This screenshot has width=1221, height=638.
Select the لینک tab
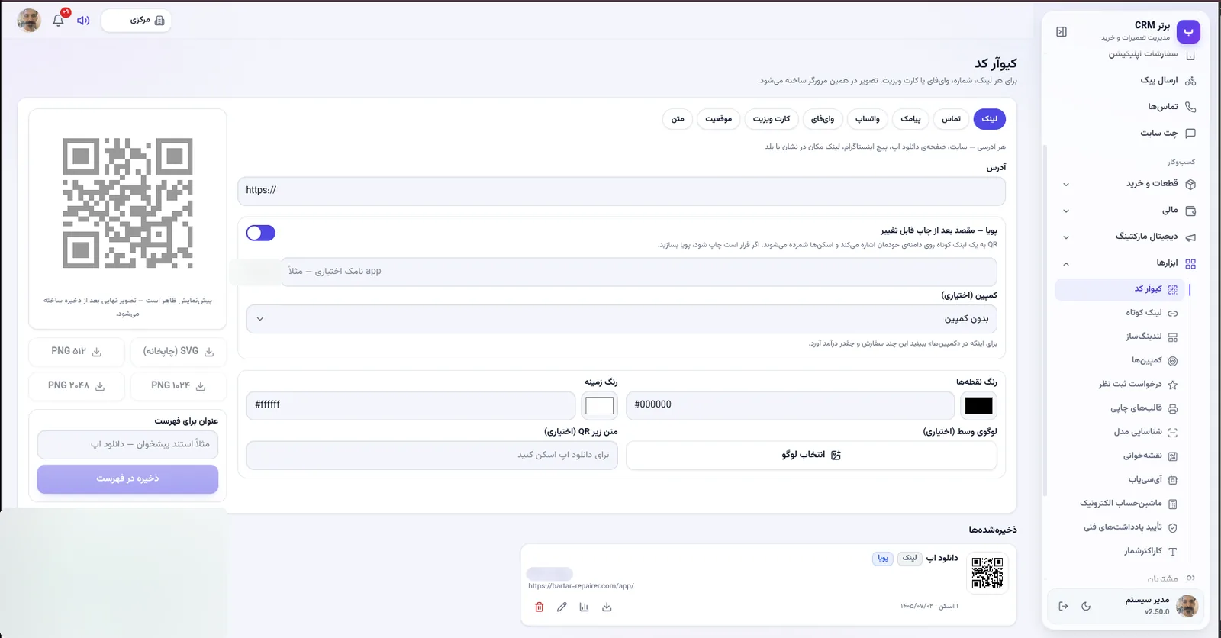[990, 119]
